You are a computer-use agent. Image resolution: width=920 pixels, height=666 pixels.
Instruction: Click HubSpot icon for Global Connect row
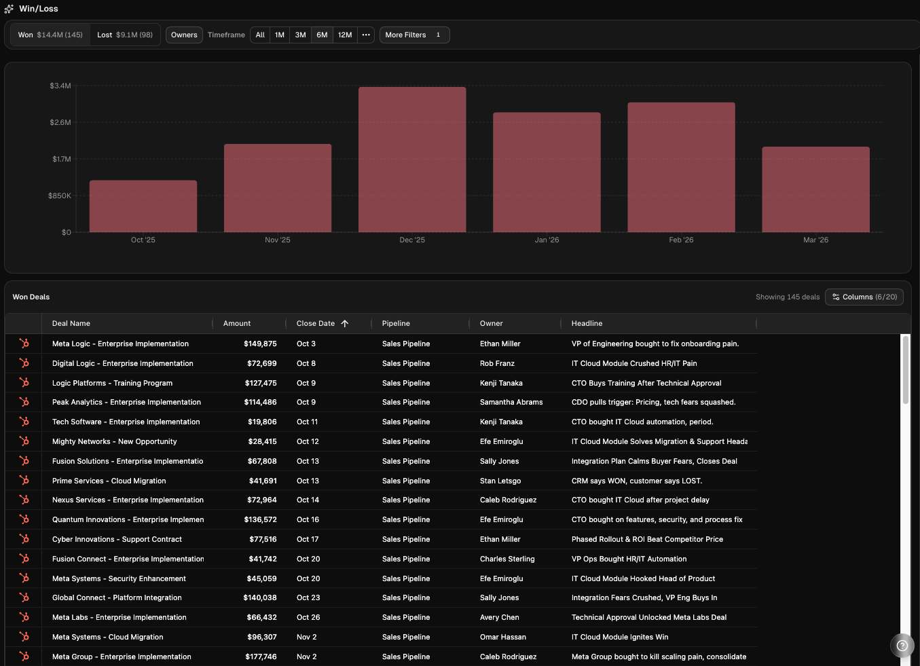(24, 597)
